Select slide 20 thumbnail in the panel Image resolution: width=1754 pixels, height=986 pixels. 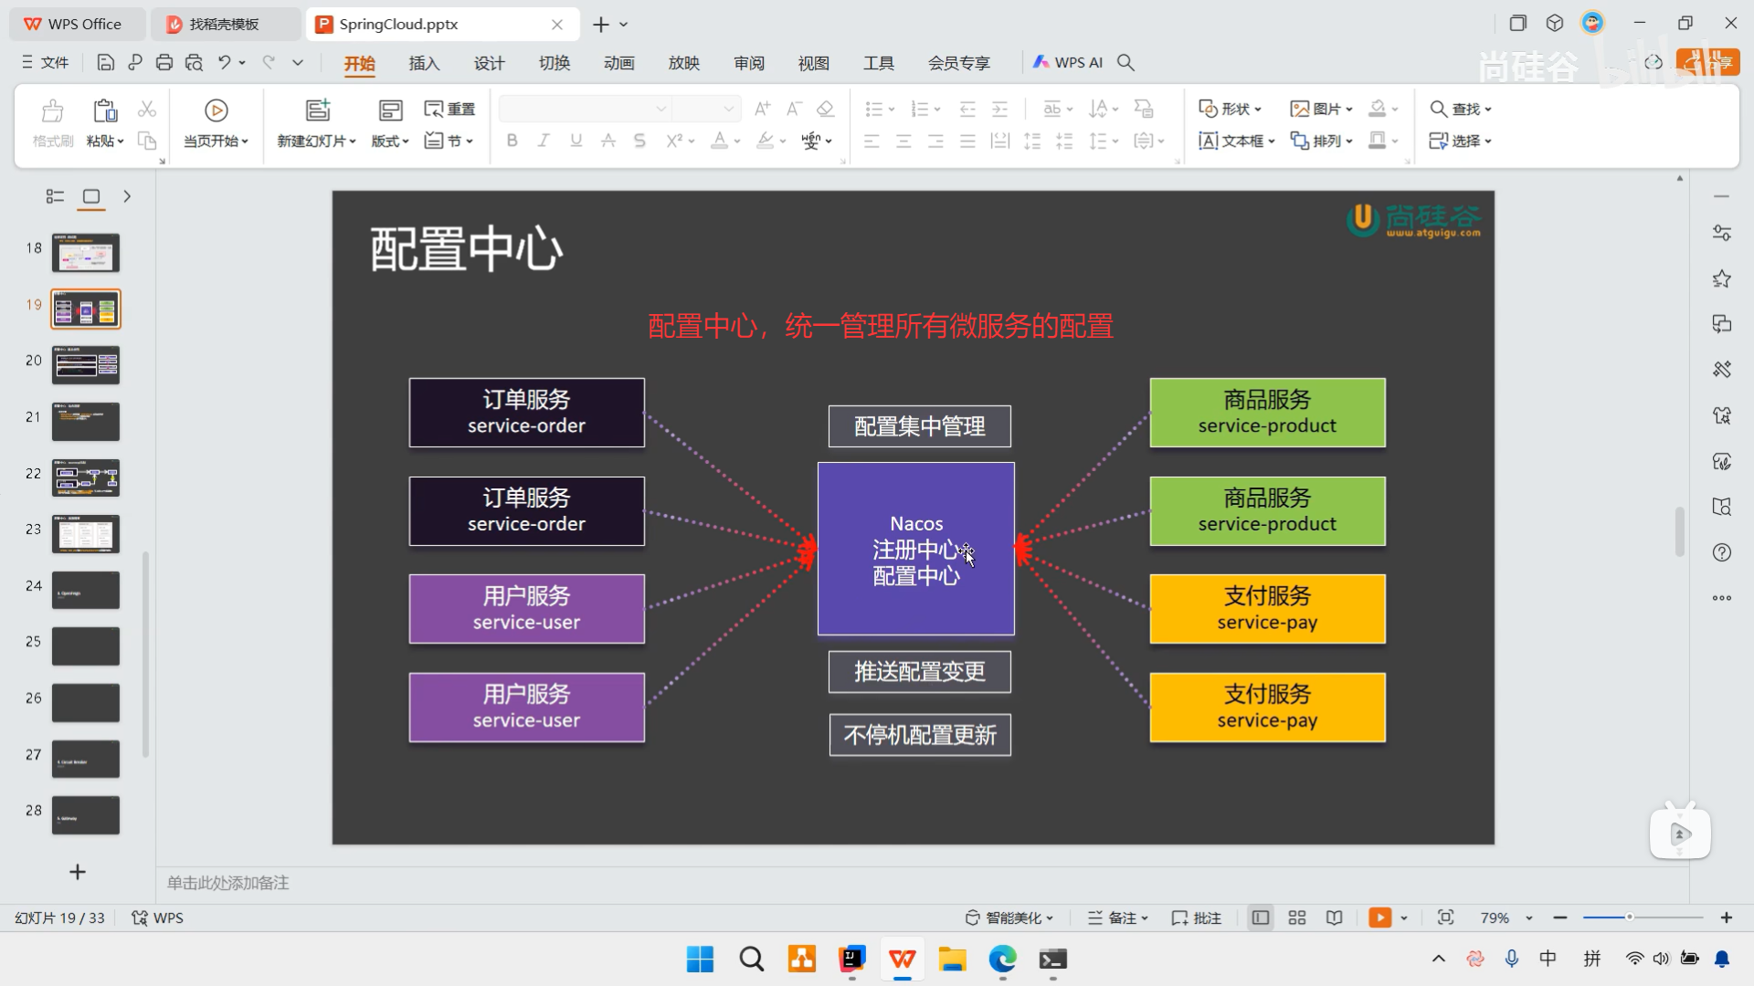(85, 364)
